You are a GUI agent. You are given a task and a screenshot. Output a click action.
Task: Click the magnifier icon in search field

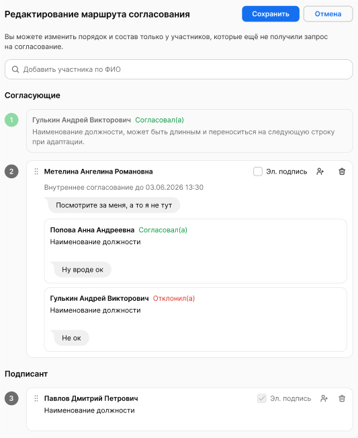click(15, 69)
